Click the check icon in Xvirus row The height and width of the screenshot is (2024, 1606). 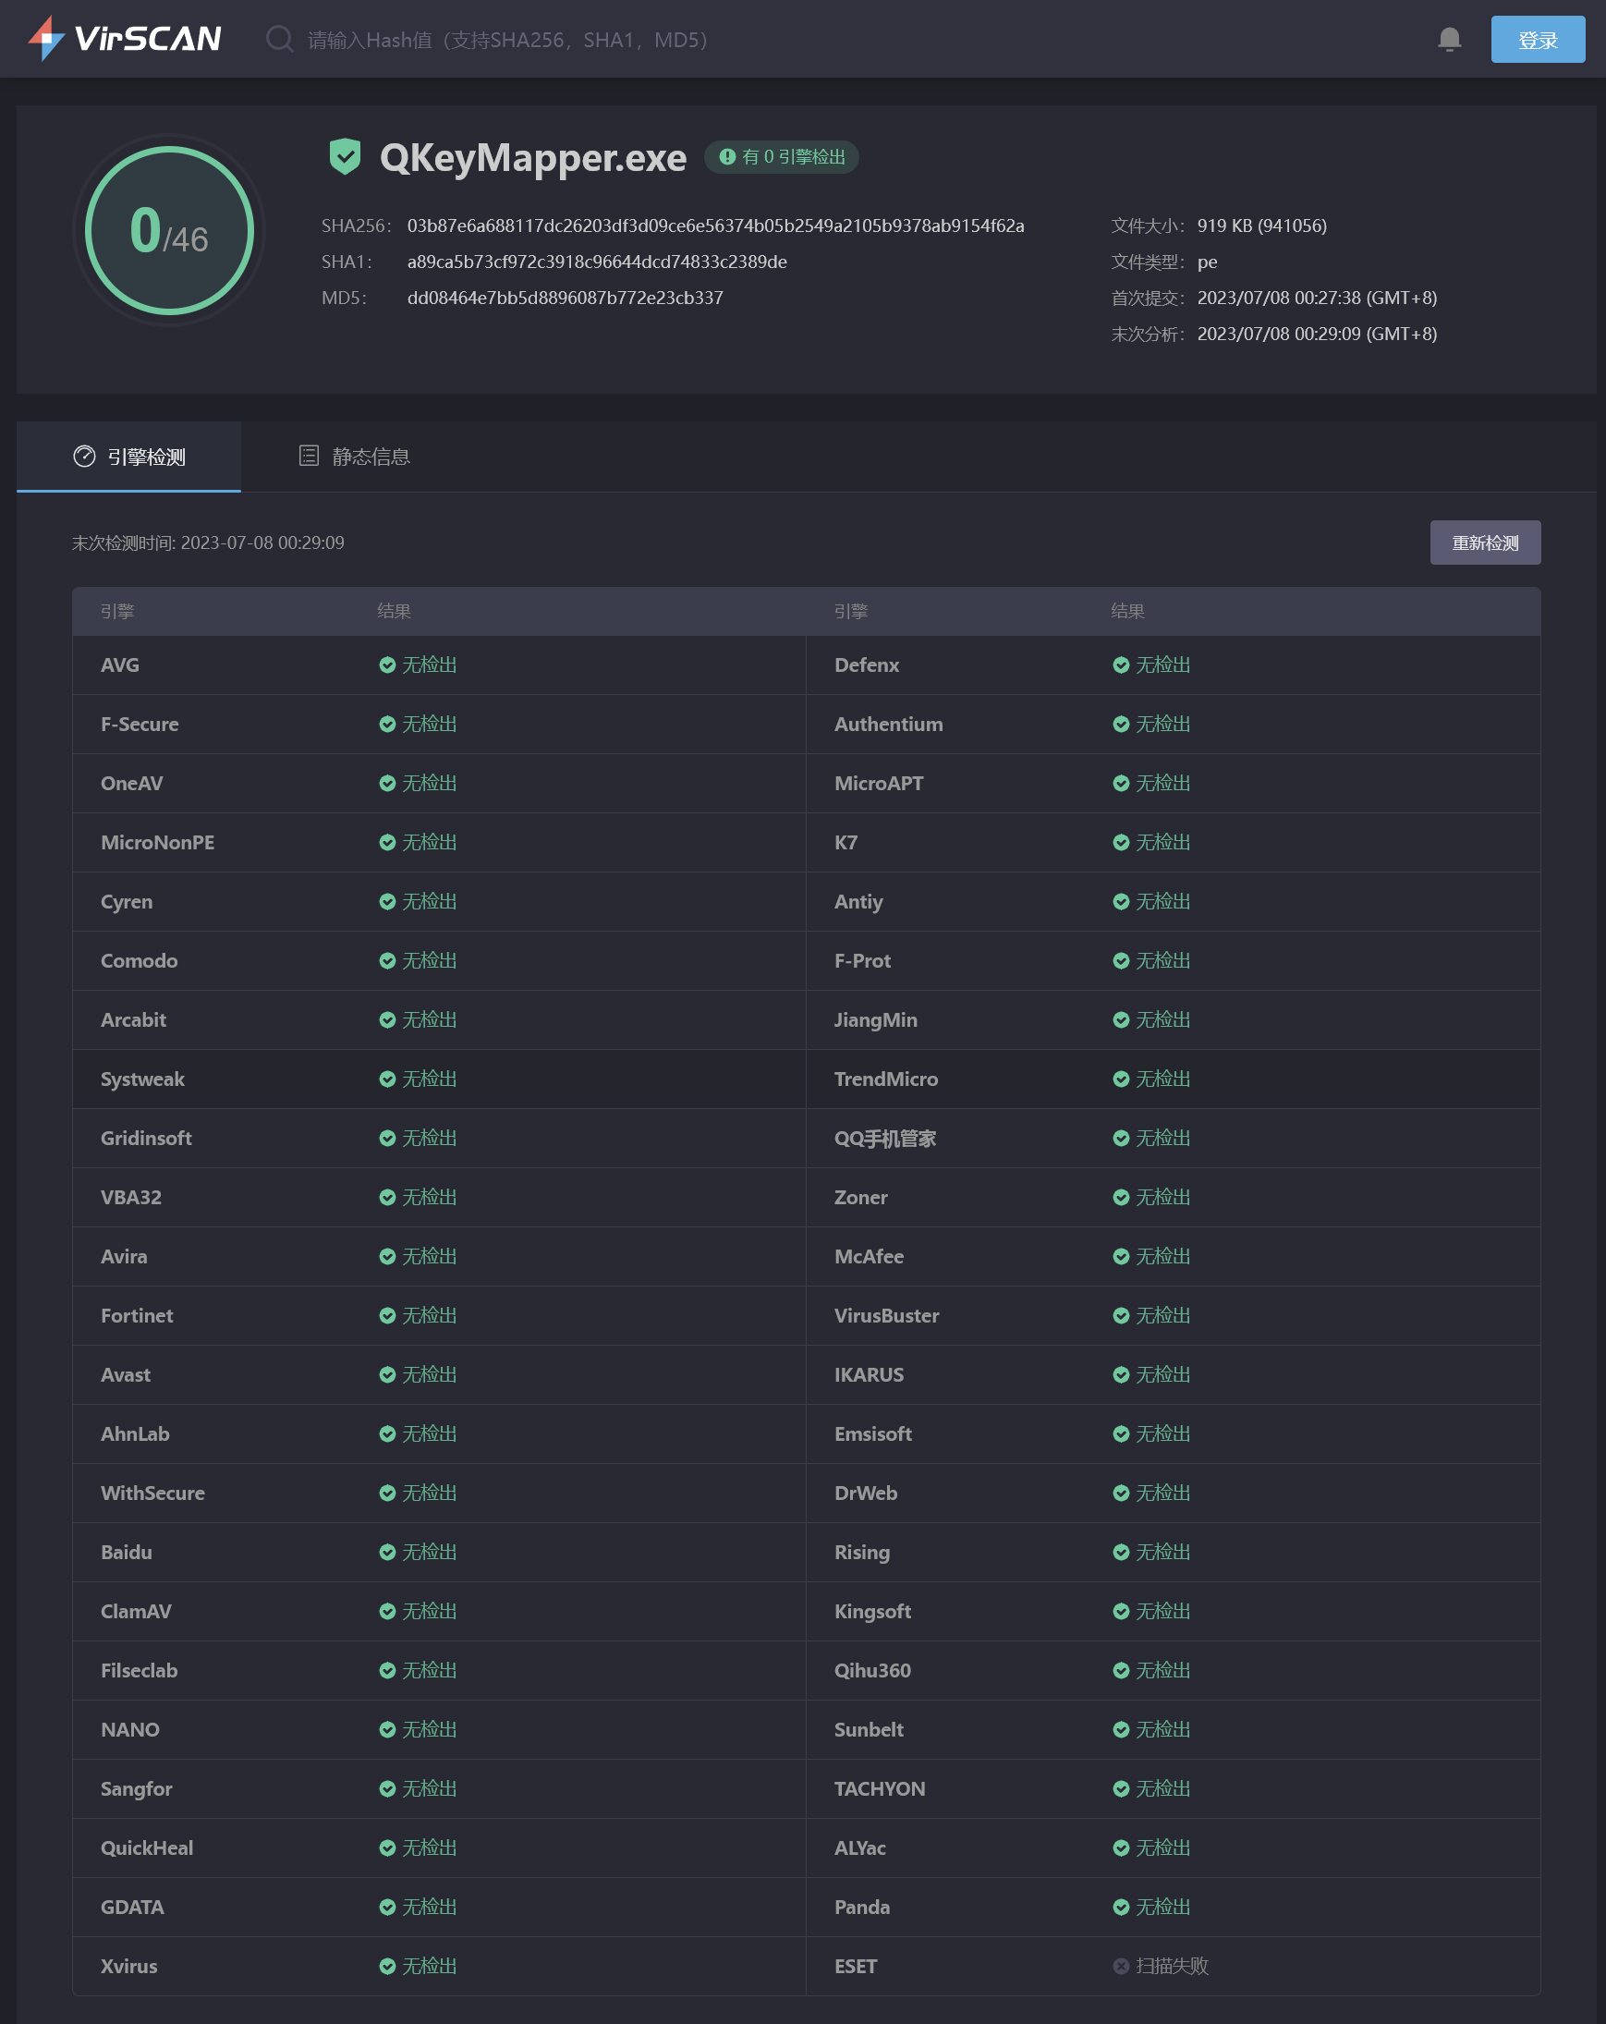387,1966
